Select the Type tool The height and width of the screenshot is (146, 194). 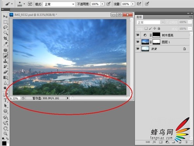(x=5, y=100)
